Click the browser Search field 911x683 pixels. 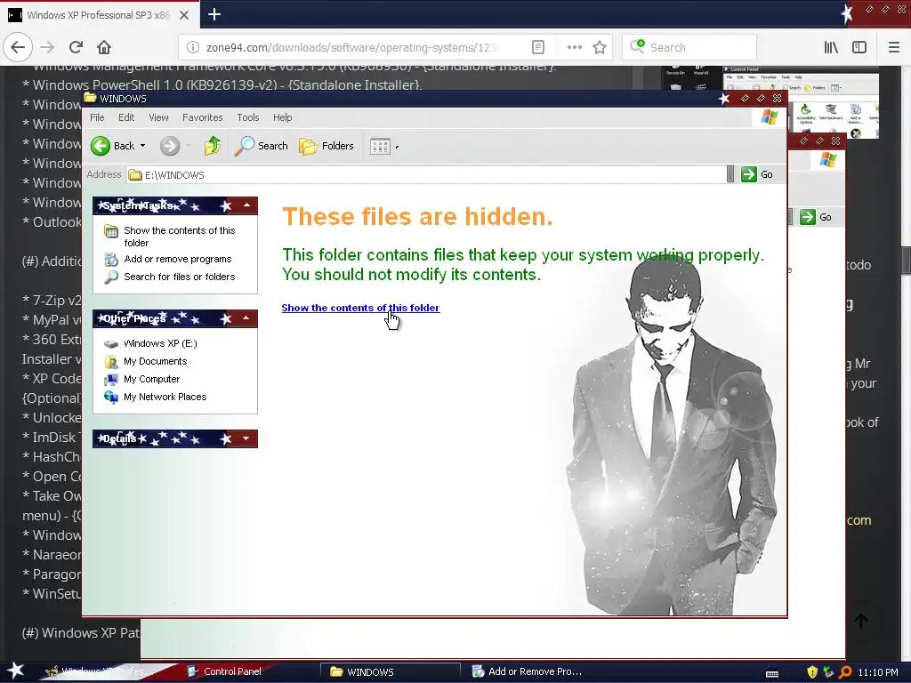(689, 47)
